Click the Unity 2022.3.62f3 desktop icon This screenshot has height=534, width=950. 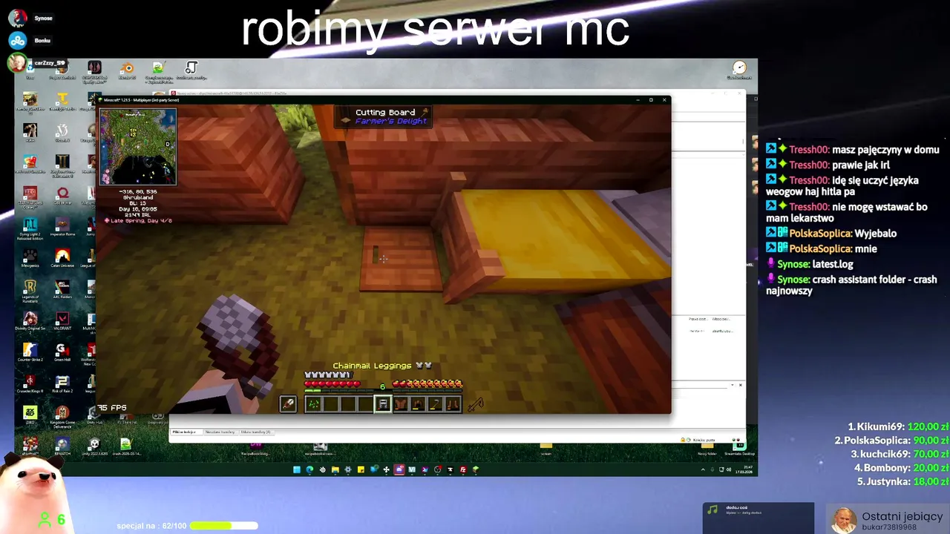94,446
